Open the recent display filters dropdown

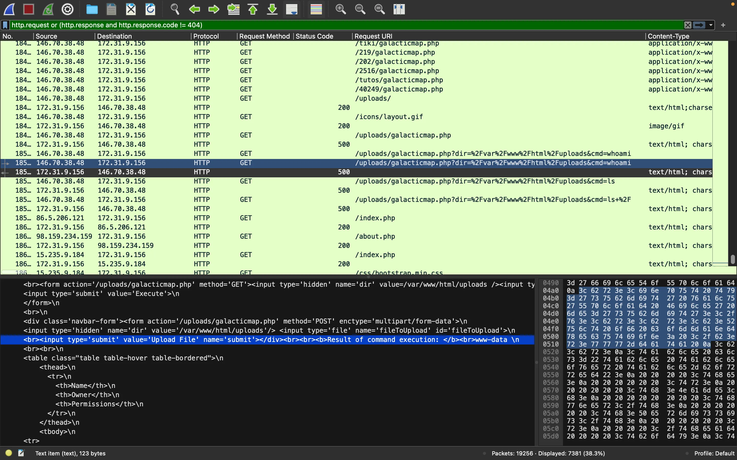click(x=711, y=25)
